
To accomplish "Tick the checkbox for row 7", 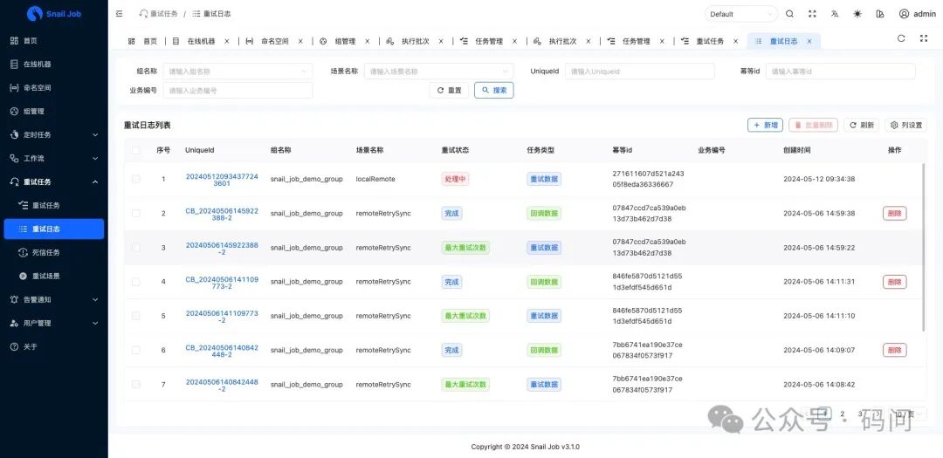I will coord(136,384).
